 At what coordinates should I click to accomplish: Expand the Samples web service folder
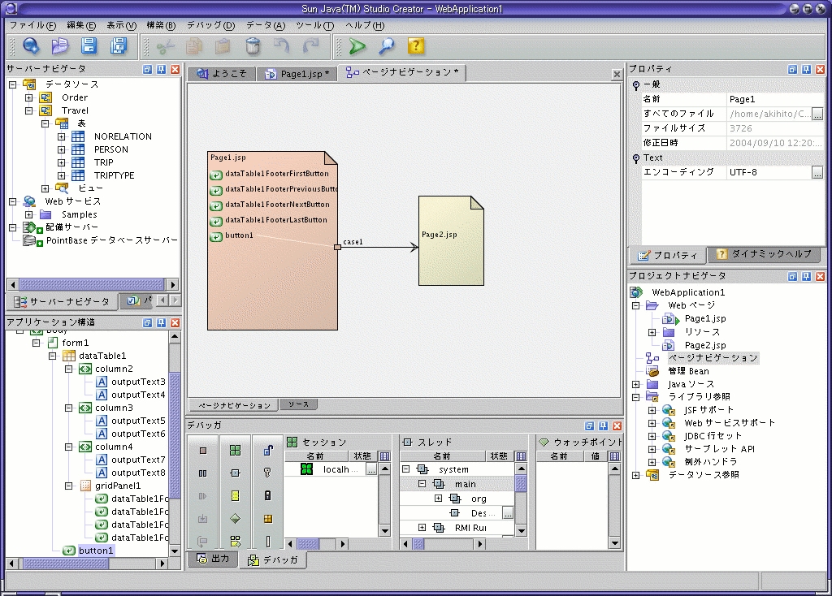coord(29,214)
